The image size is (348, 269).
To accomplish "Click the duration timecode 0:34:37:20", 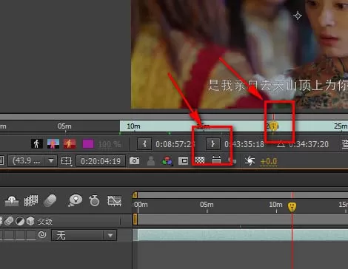I will coord(309,144).
